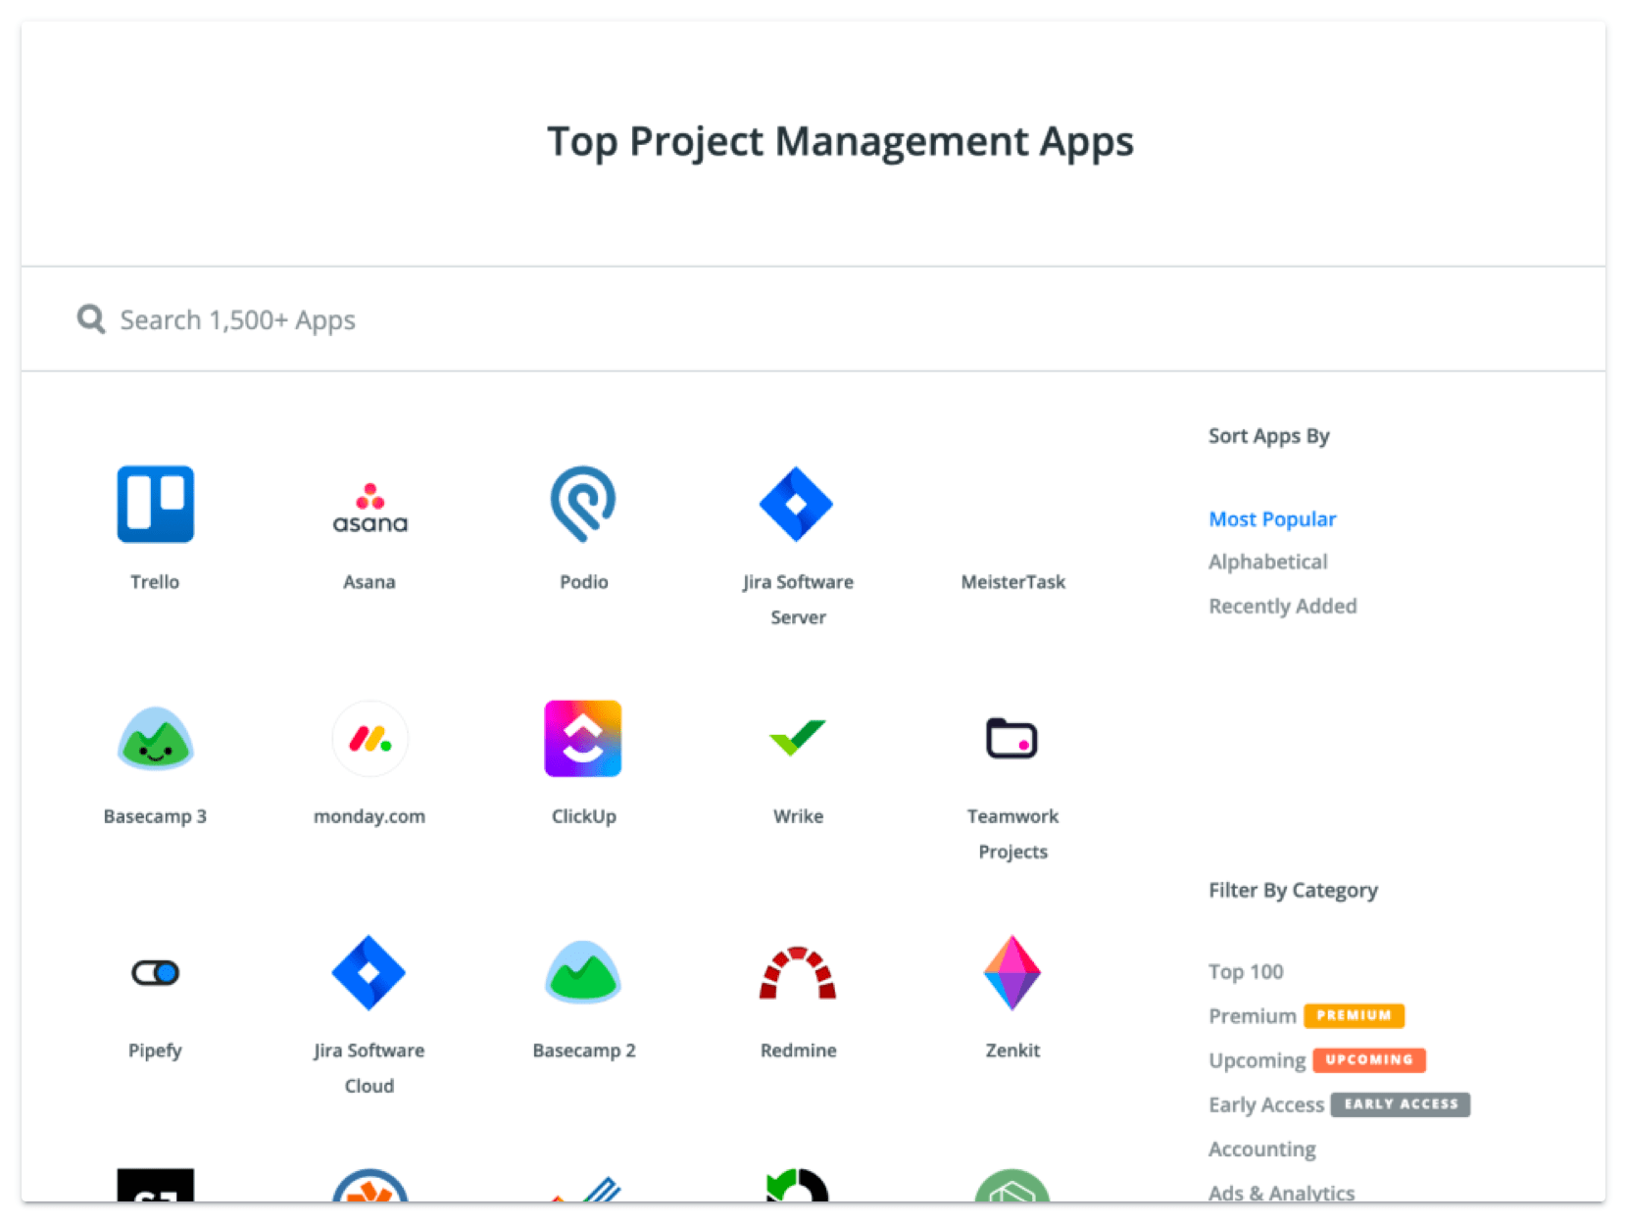Click the Zenkit name label
Viewport: 1627px width, 1223px height.
[x=1012, y=1051]
